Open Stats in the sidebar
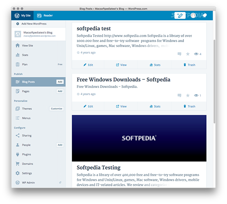Viewport: 227px width, 204px height. pos(39,55)
